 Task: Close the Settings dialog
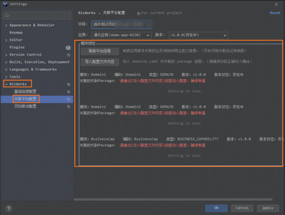coord(276,5)
